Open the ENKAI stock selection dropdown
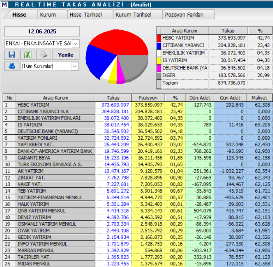 coord(75,43)
